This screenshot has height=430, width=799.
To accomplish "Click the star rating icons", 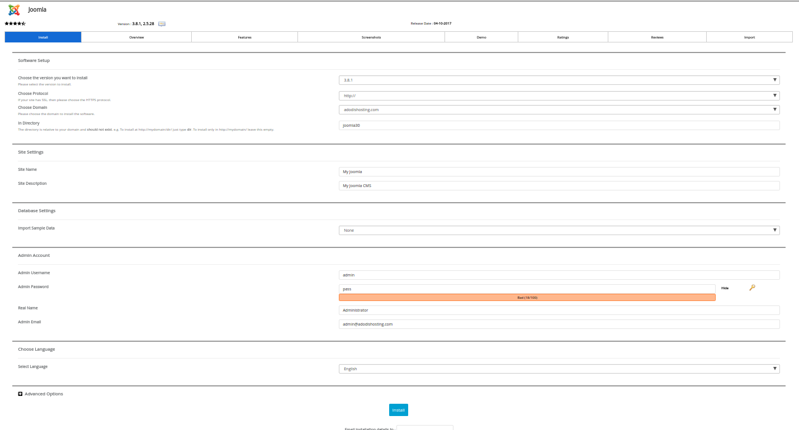I will coord(15,23).
